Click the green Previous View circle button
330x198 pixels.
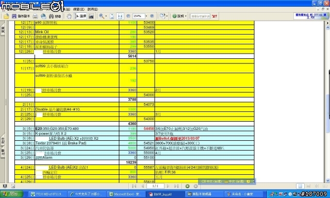click(x=187, y=186)
